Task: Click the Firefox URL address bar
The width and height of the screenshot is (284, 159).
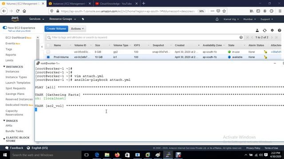Action: (128, 11)
